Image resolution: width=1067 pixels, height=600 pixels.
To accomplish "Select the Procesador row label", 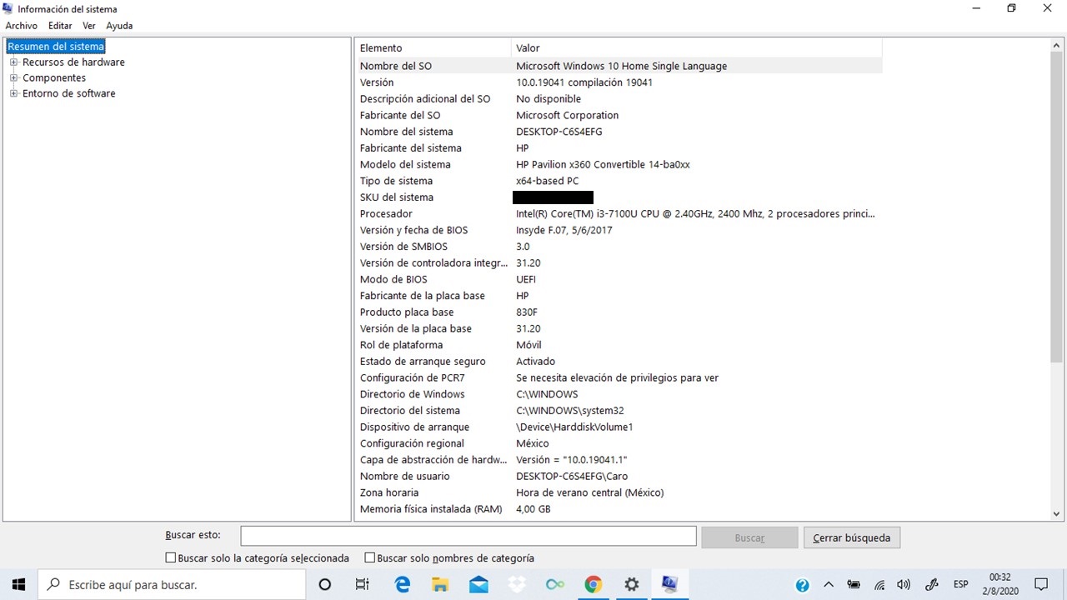I will 386,214.
